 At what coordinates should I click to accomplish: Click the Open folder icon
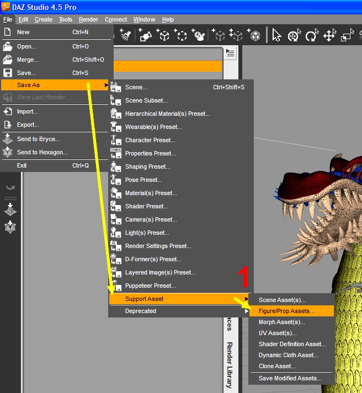(x=8, y=46)
